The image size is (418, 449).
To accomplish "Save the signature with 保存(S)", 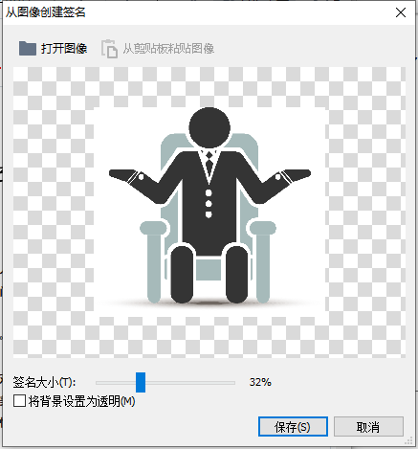I will 293,427.
